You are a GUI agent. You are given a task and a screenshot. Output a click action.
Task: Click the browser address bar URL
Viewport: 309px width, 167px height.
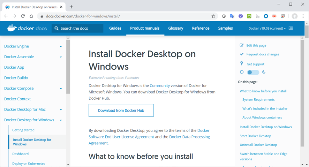[x=83, y=16]
